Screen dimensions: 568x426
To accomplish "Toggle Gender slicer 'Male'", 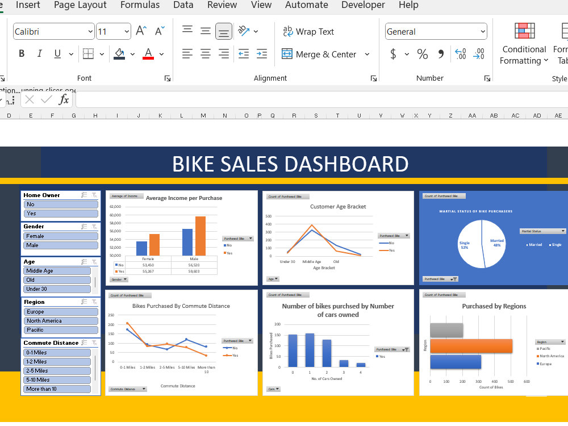I will [61, 245].
